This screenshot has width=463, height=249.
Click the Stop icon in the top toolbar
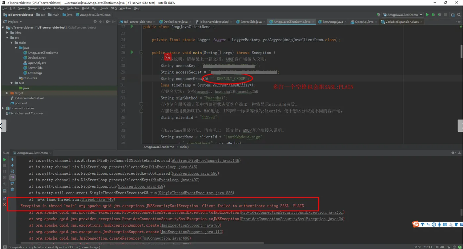[x=446, y=15]
